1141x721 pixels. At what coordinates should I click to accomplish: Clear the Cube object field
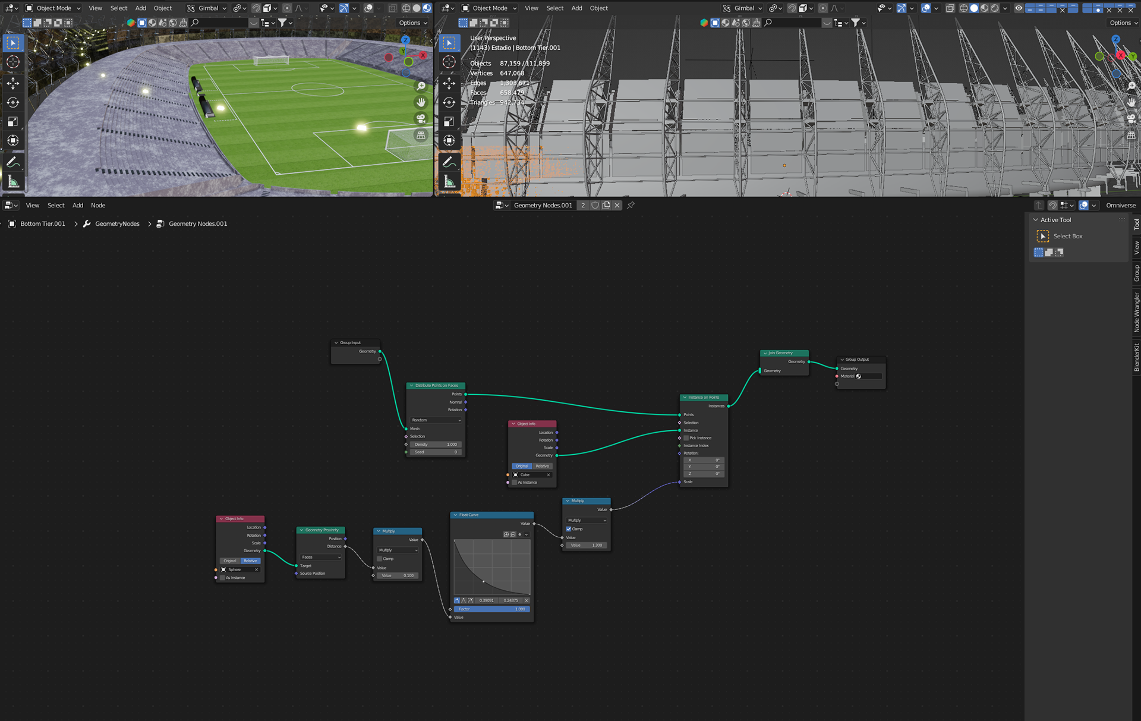tap(549, 475)
